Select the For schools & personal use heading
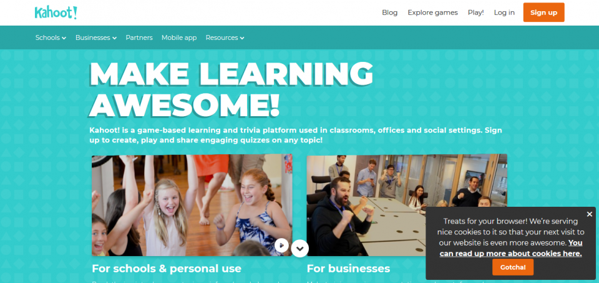 (x=167, y=269)
